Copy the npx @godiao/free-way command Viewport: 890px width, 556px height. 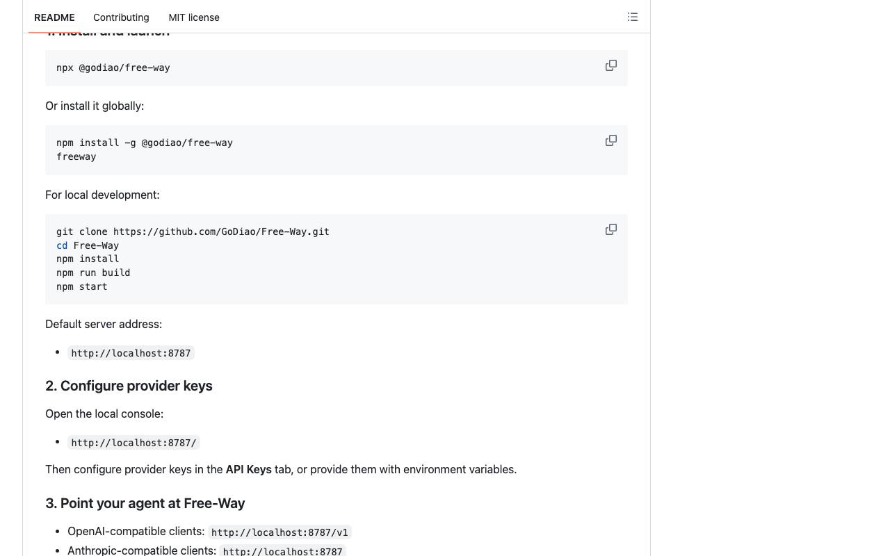coord(611,65)
